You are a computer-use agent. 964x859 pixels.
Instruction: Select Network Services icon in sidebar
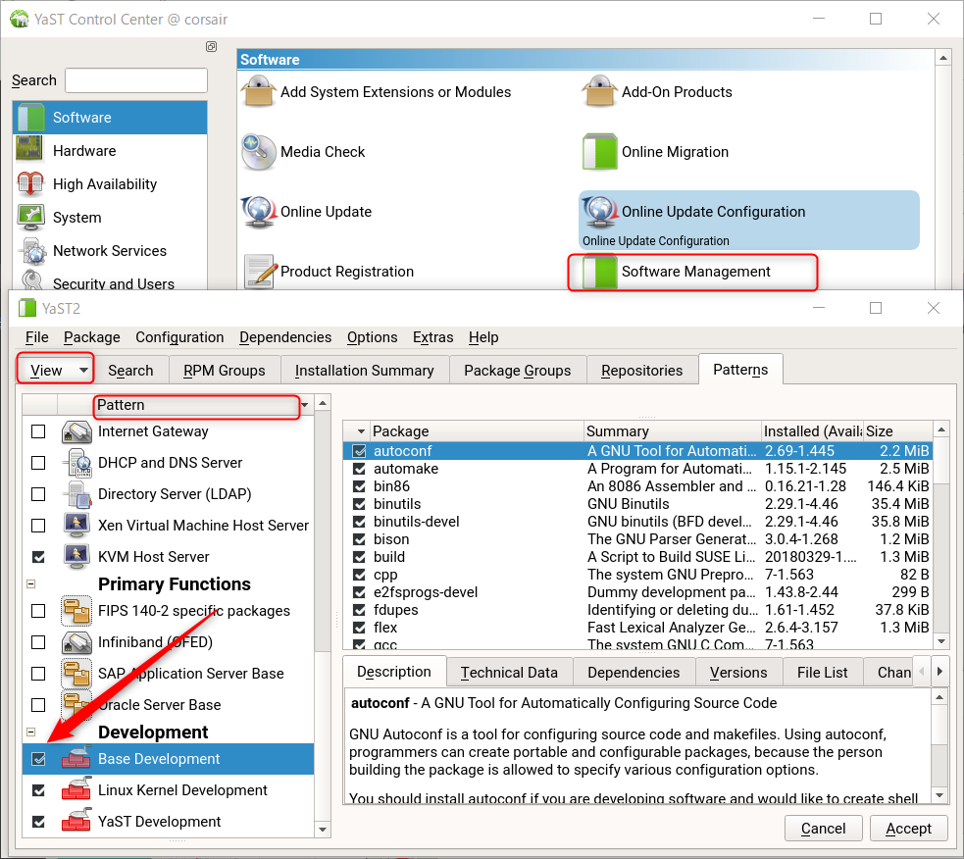33,251
